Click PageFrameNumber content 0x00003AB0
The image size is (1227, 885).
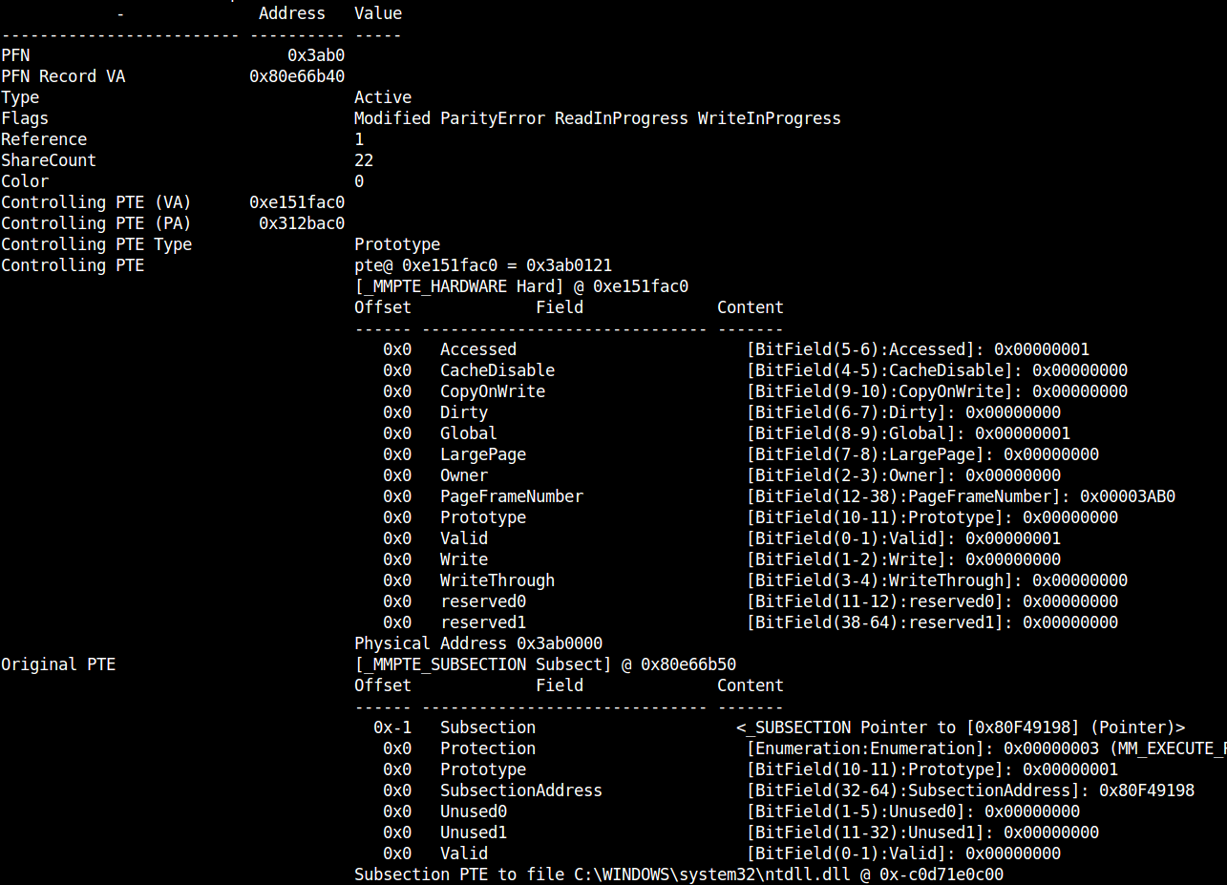(1128, 496)
